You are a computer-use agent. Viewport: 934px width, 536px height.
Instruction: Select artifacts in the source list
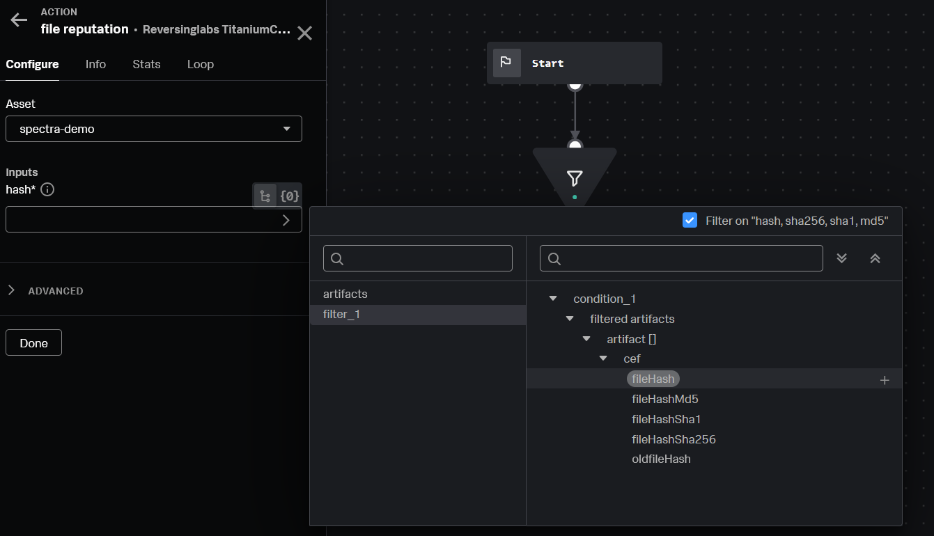click(x=418, y=294)
